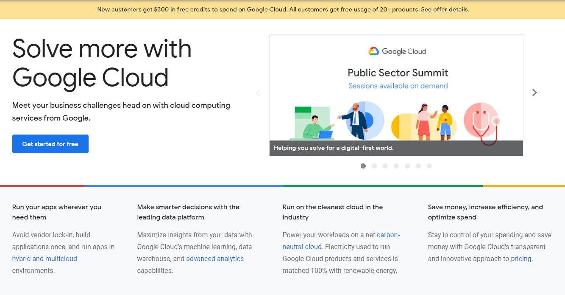Viewport: 565px width, 295px height.
Task: Click the 'Run on the cleanest cloud' heading
Action: click(333, 212)
